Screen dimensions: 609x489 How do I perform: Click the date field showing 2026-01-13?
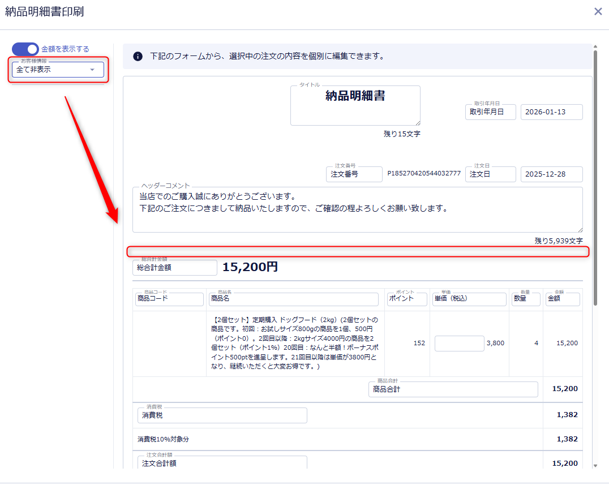551,112
